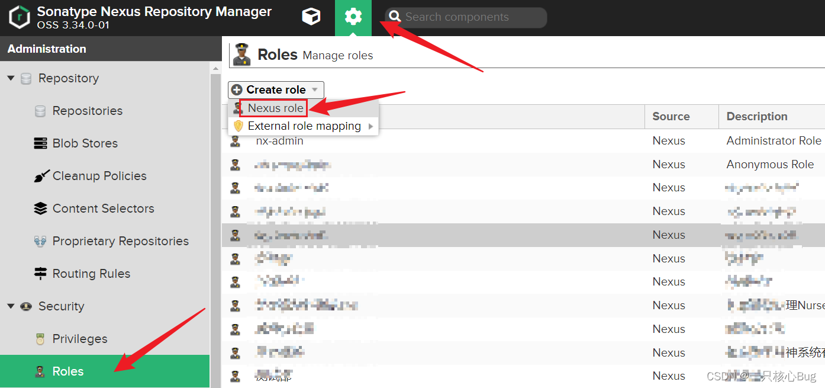
Task: Collapse the Security tree section
Action: point(11,306)
